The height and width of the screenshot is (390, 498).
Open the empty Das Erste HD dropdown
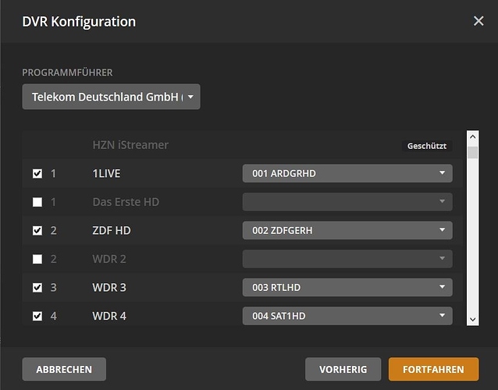pos(347,202)
